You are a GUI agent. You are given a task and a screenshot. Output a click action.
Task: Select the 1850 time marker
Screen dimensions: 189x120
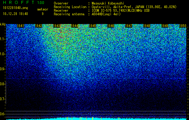pyautogui.click(x=183, y=26)
